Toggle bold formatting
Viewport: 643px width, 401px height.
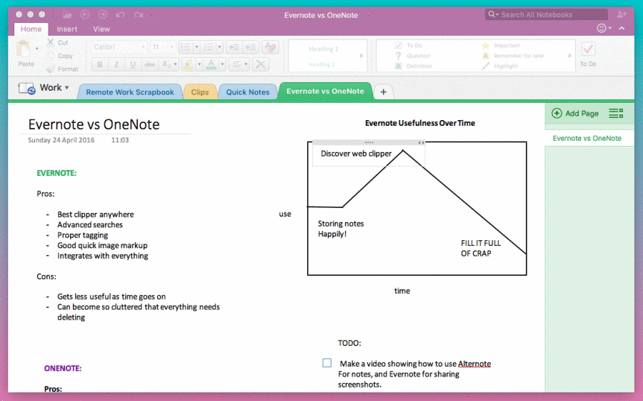click(99, 64)
